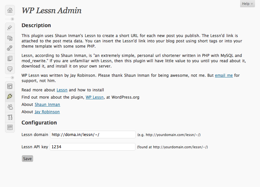Open the Settings icon in sidebar
260x187 pixels.
[x=10, y=127]
